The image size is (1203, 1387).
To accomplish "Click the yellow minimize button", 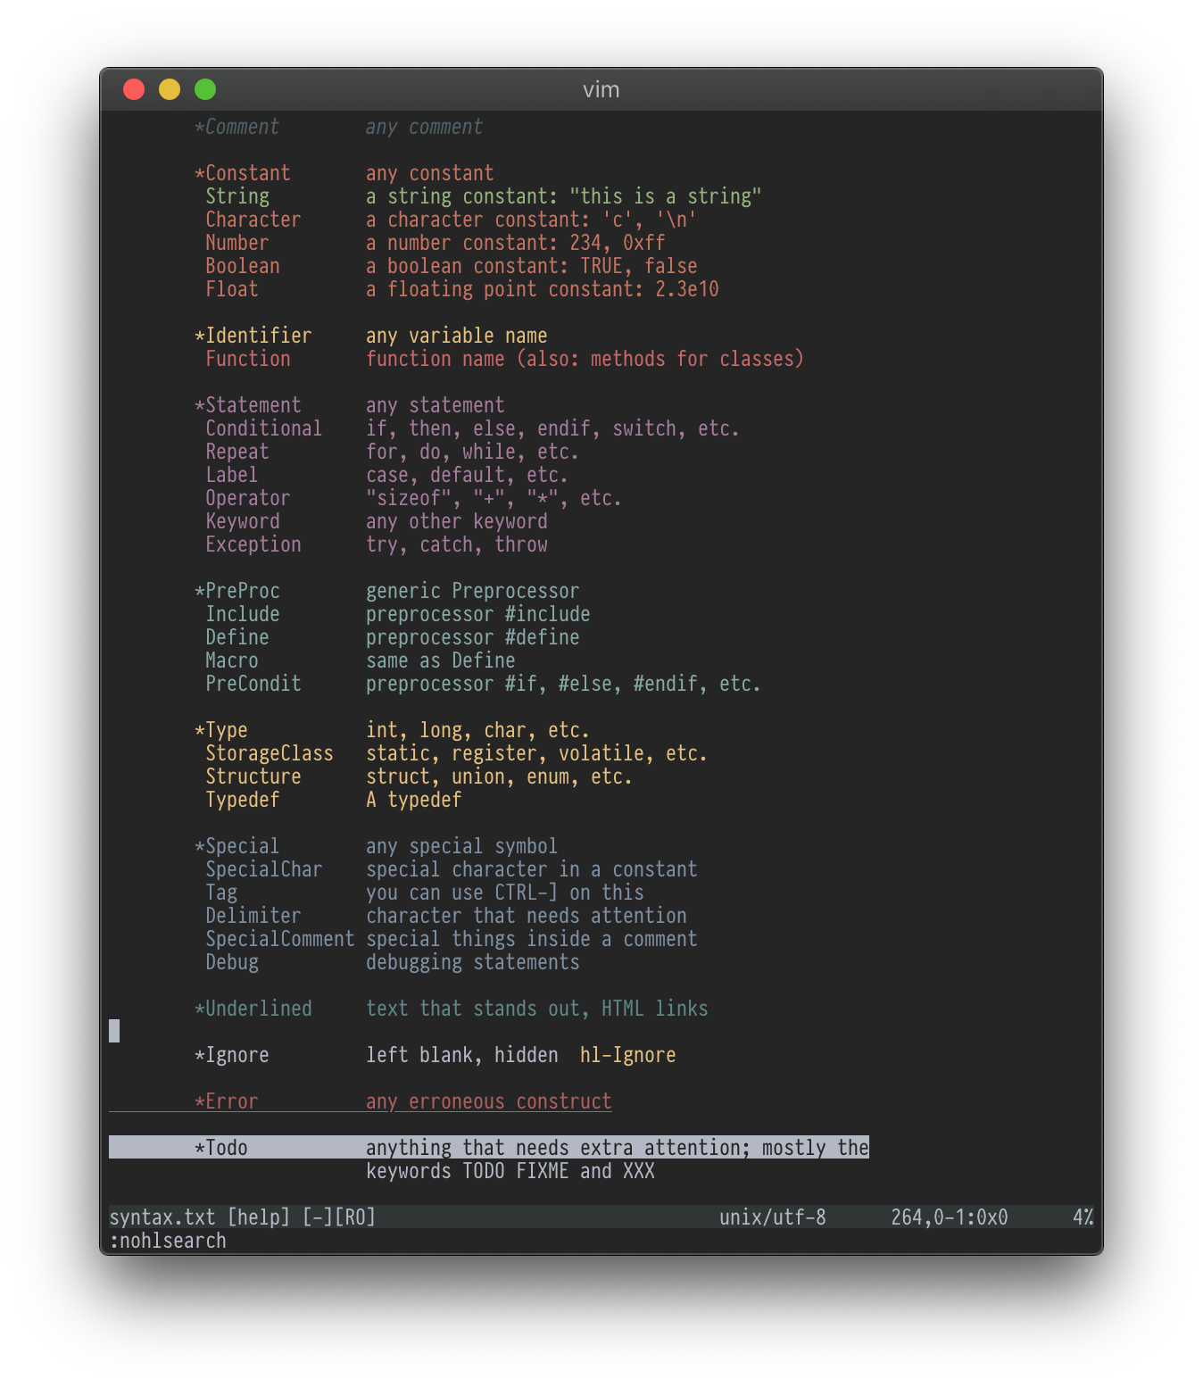I will [170, 89].
